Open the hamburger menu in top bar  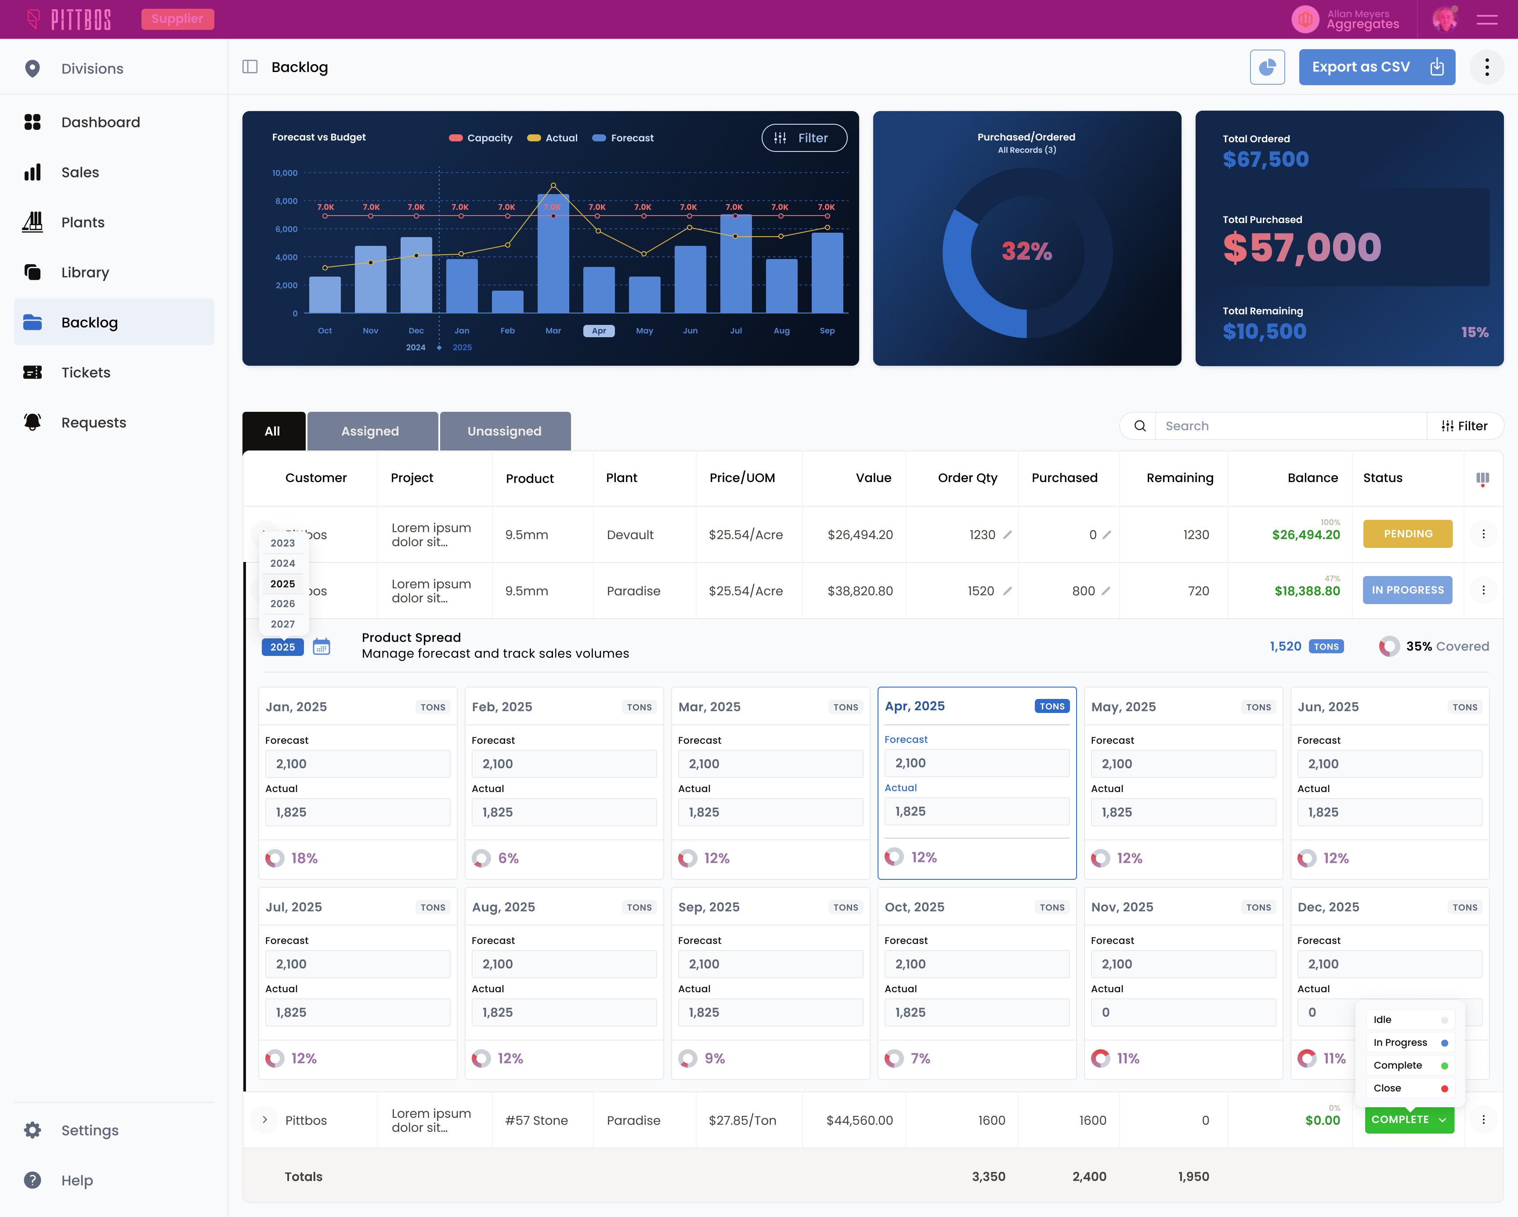point(1486,20)
